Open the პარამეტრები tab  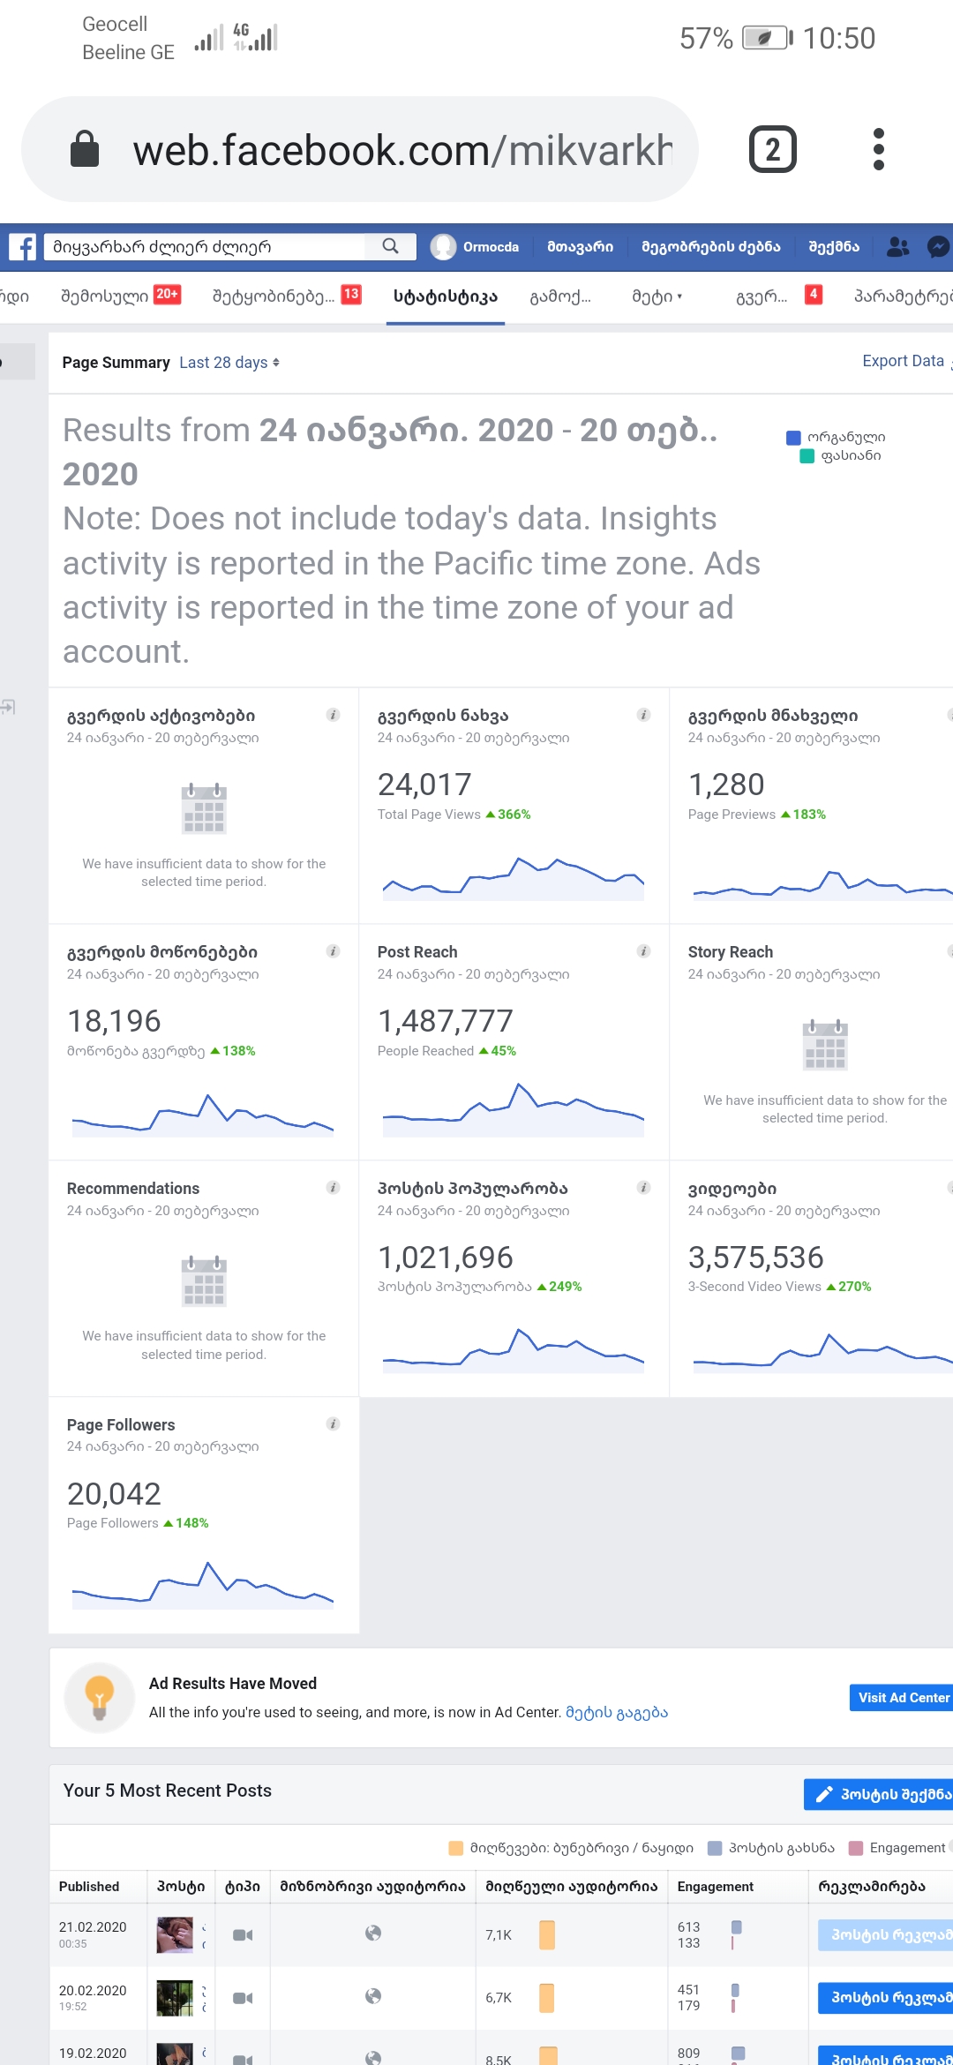(903, 297)
